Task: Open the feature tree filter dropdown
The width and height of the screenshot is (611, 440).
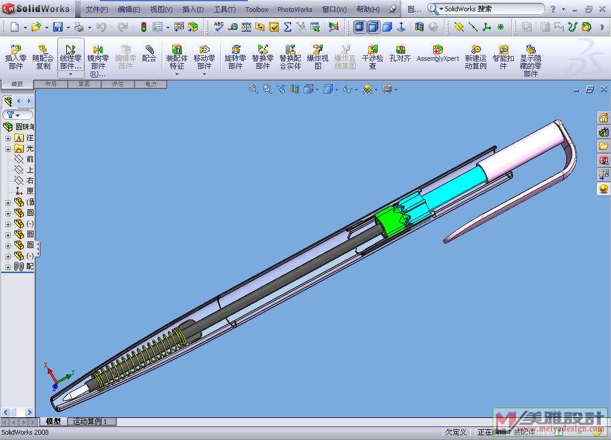Action: (x=17, y=114)
